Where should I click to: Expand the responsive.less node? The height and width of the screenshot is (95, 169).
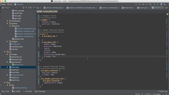[x=7, y=75]
